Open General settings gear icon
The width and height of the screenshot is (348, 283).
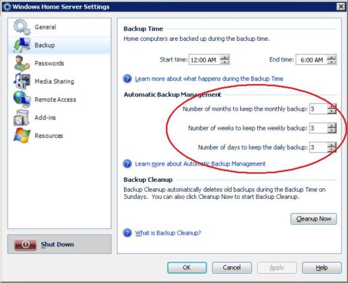22,27
